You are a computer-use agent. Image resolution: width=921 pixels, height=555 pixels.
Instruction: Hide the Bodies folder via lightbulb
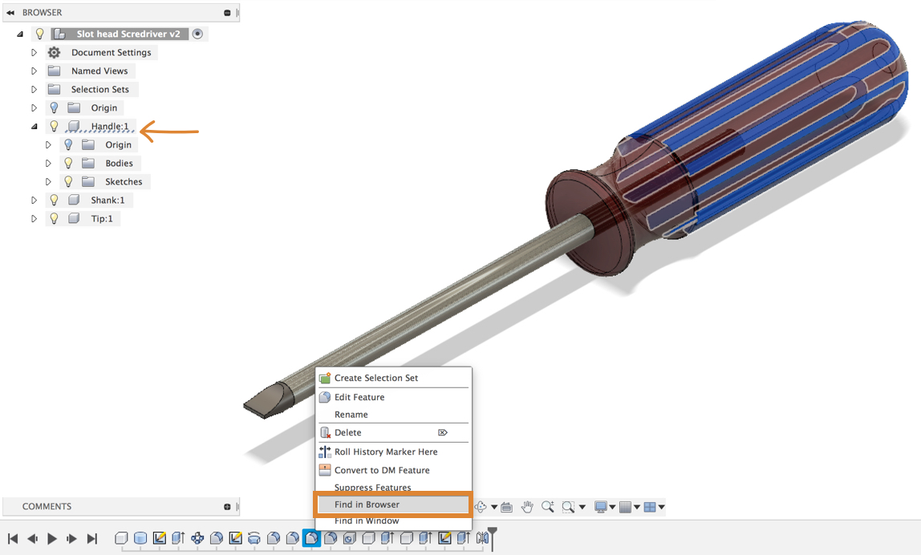click(68, 163)
